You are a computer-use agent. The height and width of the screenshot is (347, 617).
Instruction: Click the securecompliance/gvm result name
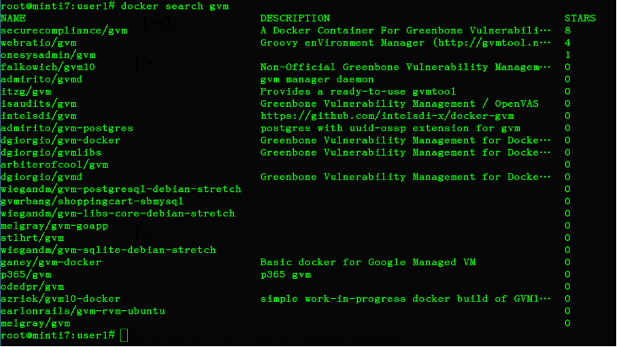[x=64, y=31]
